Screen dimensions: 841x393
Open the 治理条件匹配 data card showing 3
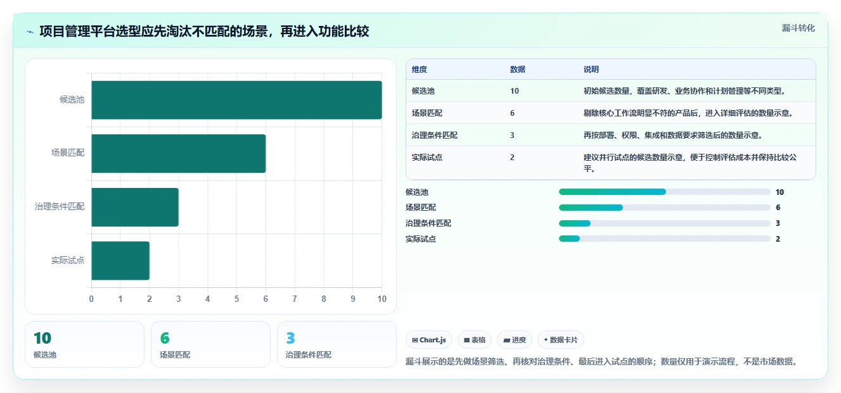(x=337, y=344)
